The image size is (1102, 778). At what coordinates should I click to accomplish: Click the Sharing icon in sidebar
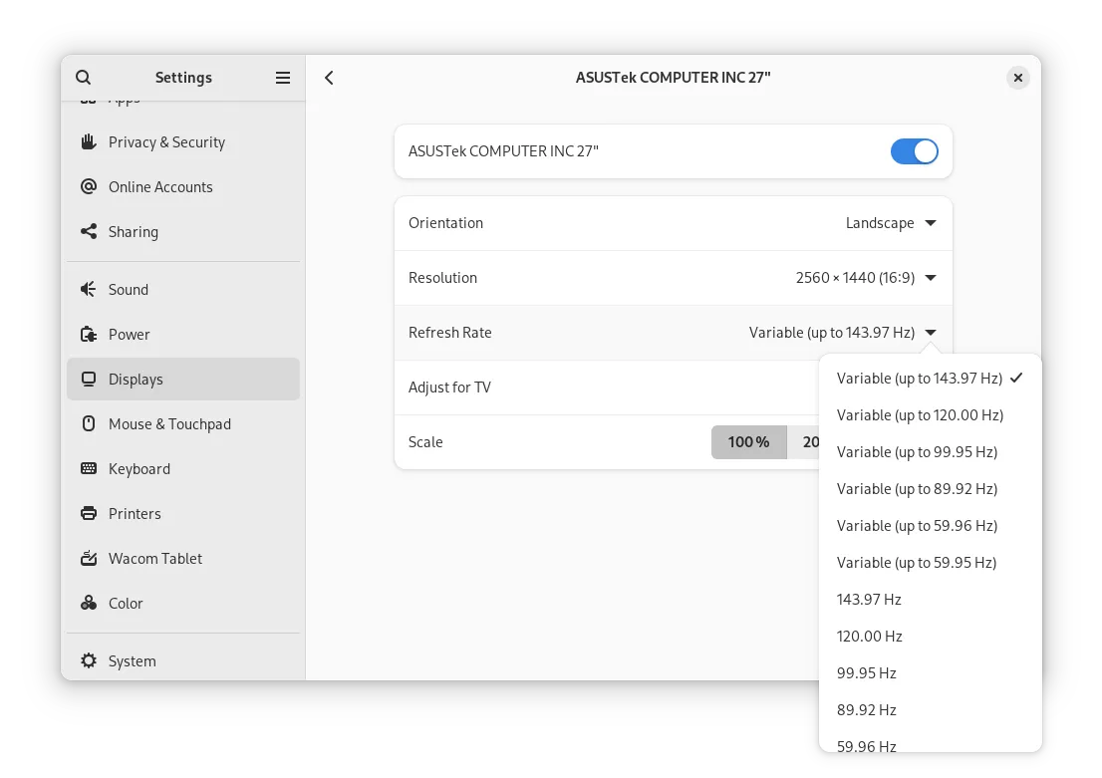point(89,232)
